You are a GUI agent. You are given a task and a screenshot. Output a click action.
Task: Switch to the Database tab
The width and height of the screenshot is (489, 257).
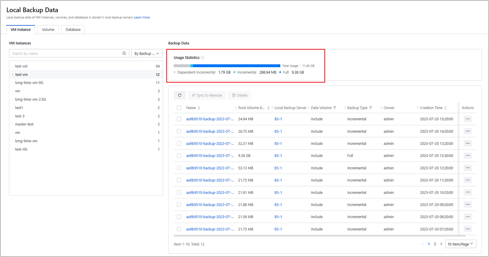(73, 29)
